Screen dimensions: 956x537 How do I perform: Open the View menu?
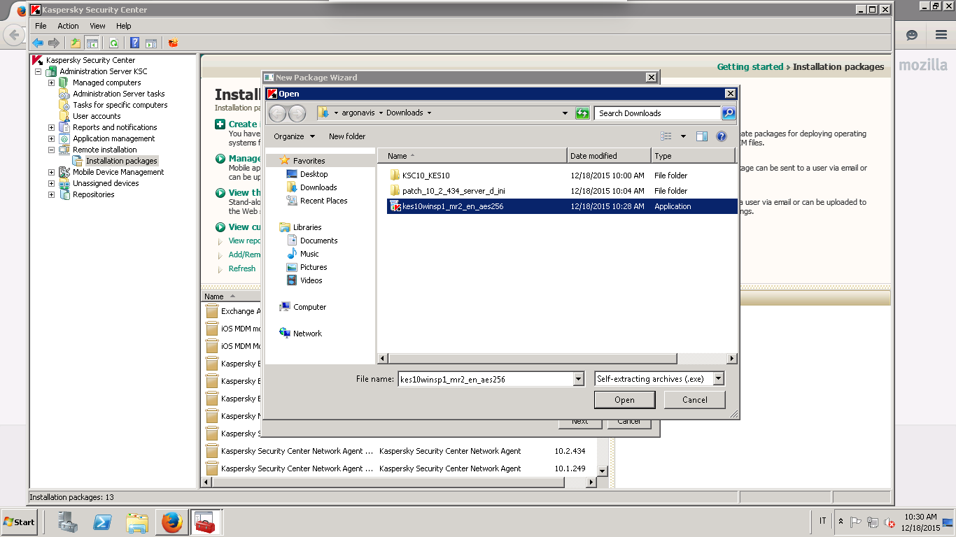point(97,26)
